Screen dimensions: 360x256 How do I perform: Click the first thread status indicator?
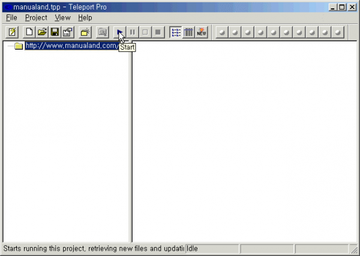[x=222, y=32]
